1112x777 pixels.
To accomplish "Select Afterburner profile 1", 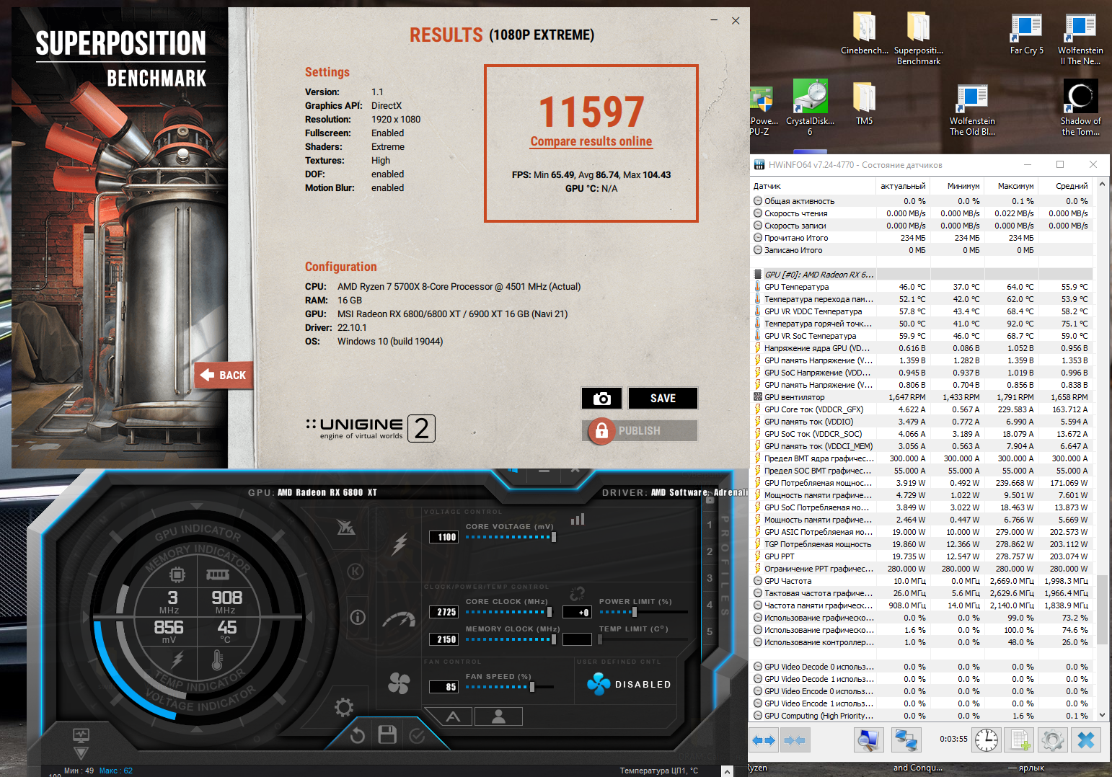I will pyautogui.click(x=710, y=525).
